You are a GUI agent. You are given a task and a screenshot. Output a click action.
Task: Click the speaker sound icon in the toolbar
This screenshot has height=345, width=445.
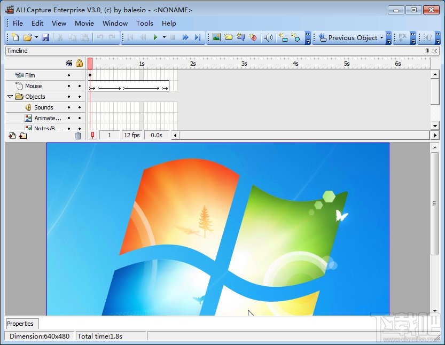tap(268, 37)
